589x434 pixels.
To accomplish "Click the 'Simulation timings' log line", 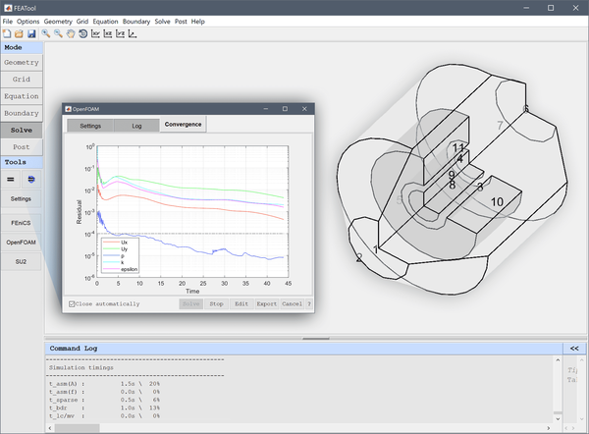I will [81, 368].
